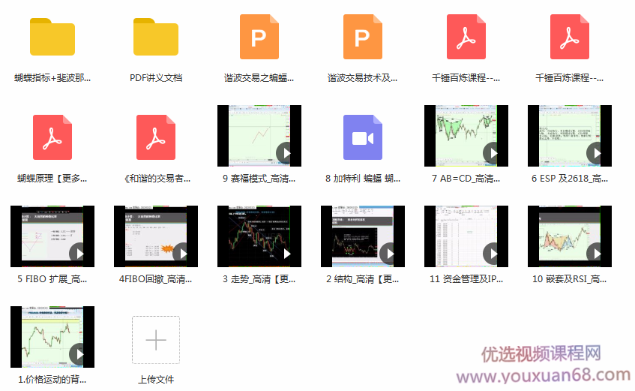Click the upload plus icon box
Viewport: 635px width, 391px height.
156,340
